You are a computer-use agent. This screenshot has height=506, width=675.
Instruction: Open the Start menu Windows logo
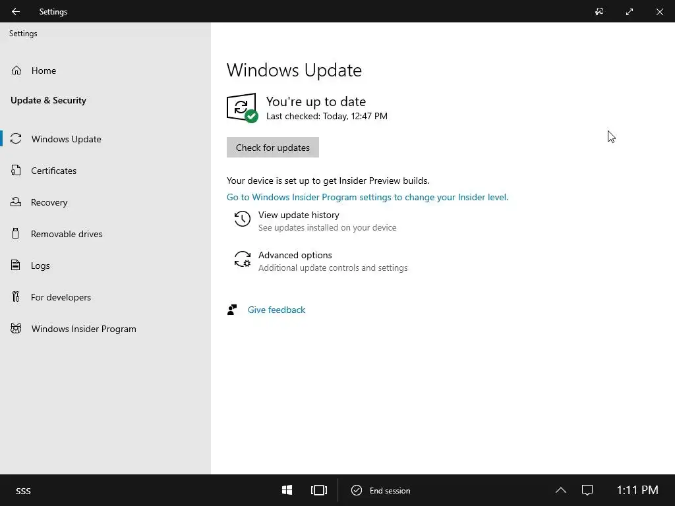(287, 490)
